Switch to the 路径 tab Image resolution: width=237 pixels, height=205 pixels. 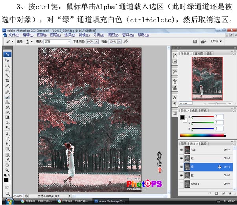click(x=204, y=143)
